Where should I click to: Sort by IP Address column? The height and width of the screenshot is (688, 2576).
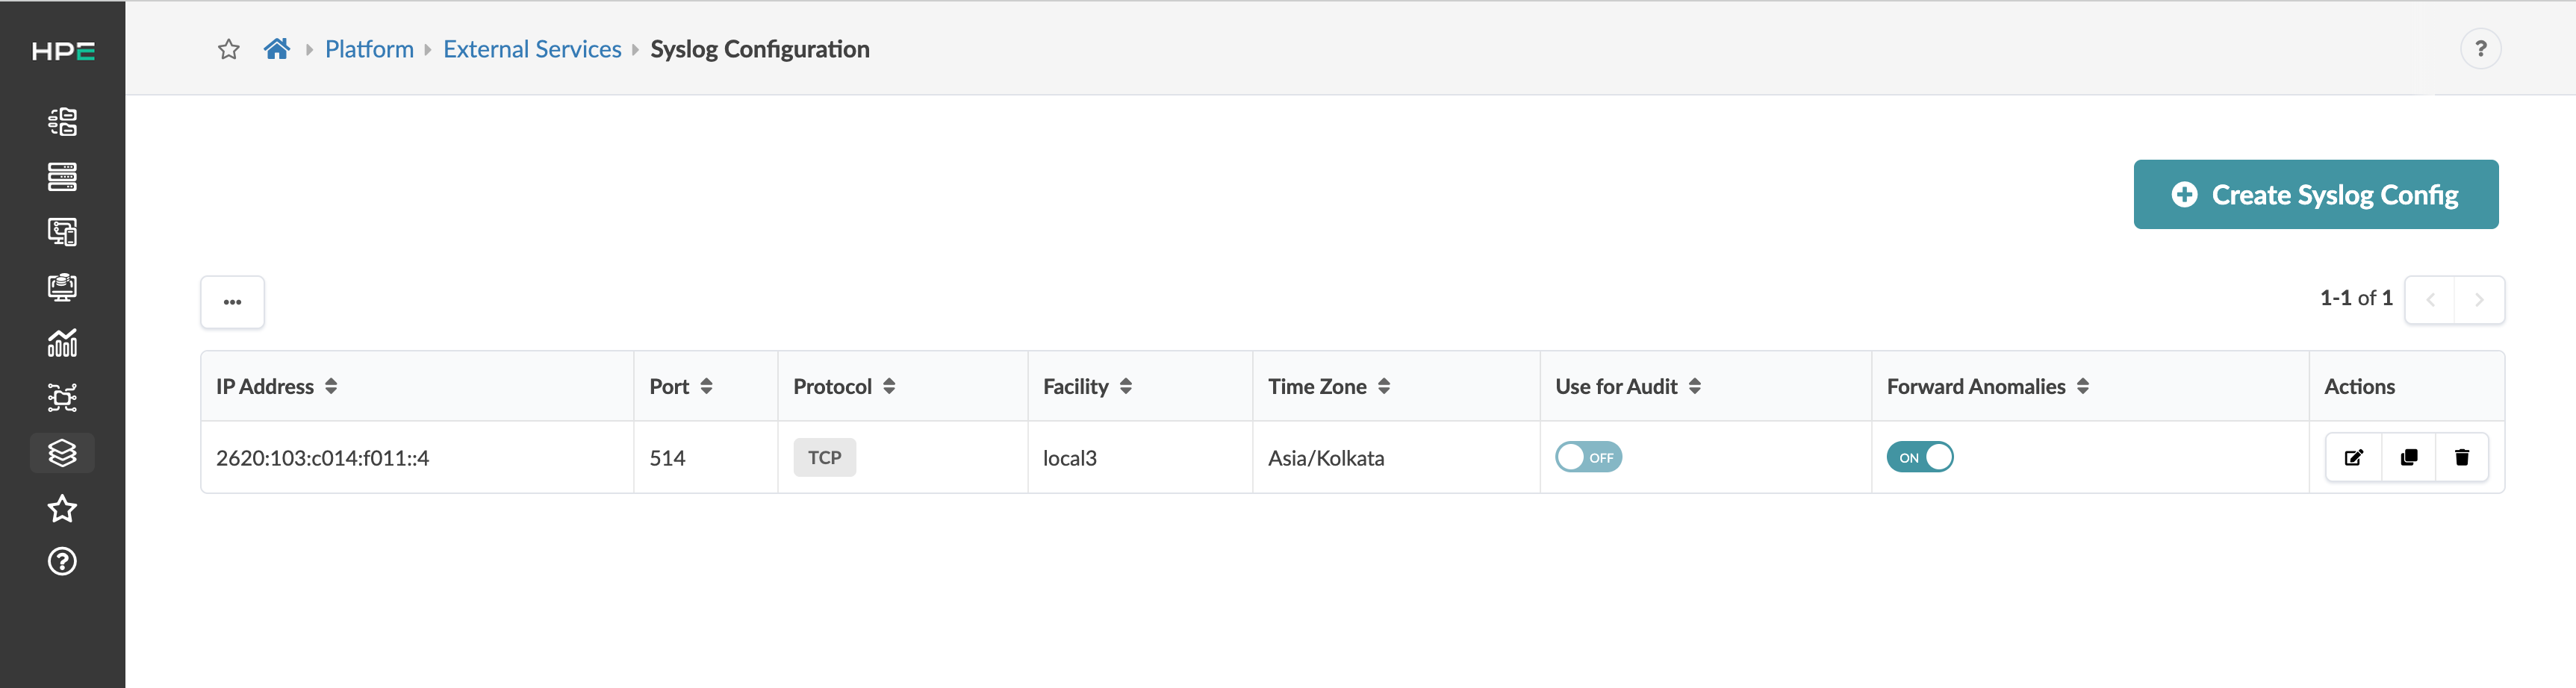pos(331,386)
